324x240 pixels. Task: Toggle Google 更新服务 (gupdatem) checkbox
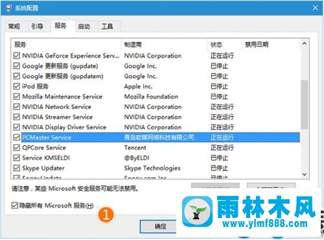(17, 76)
